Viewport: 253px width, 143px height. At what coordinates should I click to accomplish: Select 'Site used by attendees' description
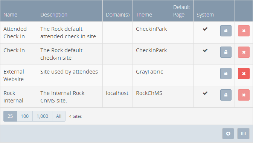[x=69, y=72]
